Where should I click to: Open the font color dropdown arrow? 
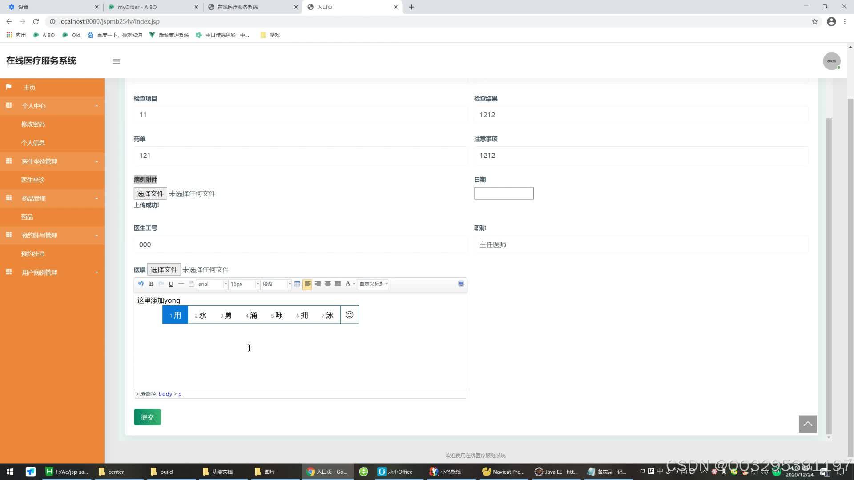(354, 284)
